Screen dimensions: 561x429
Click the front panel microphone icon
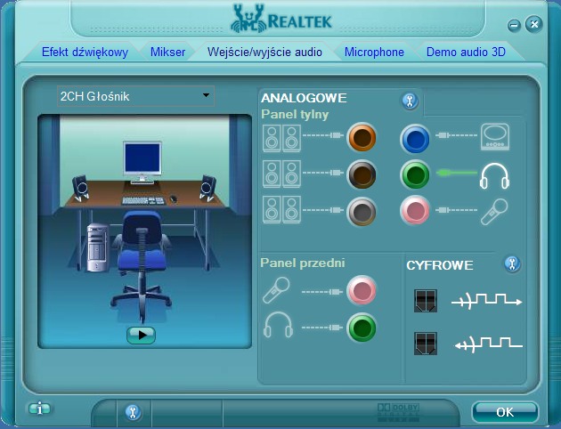[276, 290]
